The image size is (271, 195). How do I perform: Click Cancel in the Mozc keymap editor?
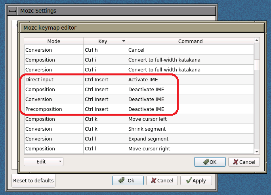tap(244, 162)
